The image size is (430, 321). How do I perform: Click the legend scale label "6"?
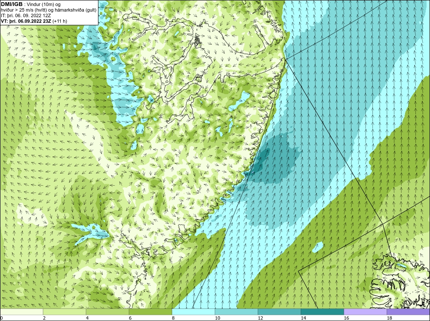131,318
